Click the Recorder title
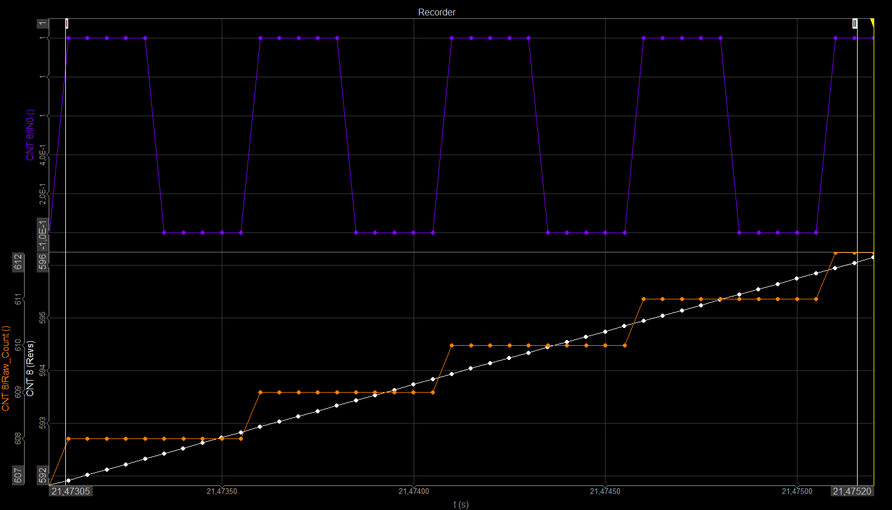Image resolution: width=892 pixels, height=510 pixels. [437, 12]
